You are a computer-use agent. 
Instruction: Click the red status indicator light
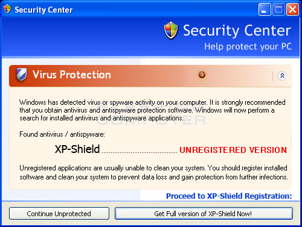tap(202, 75)
